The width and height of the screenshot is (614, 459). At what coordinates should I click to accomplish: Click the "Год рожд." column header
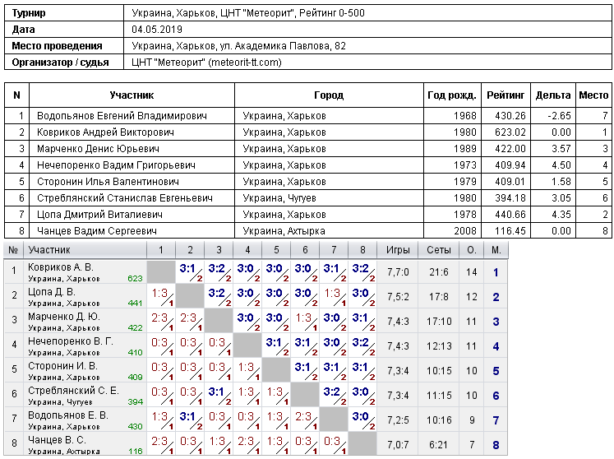tap(452, 95)
